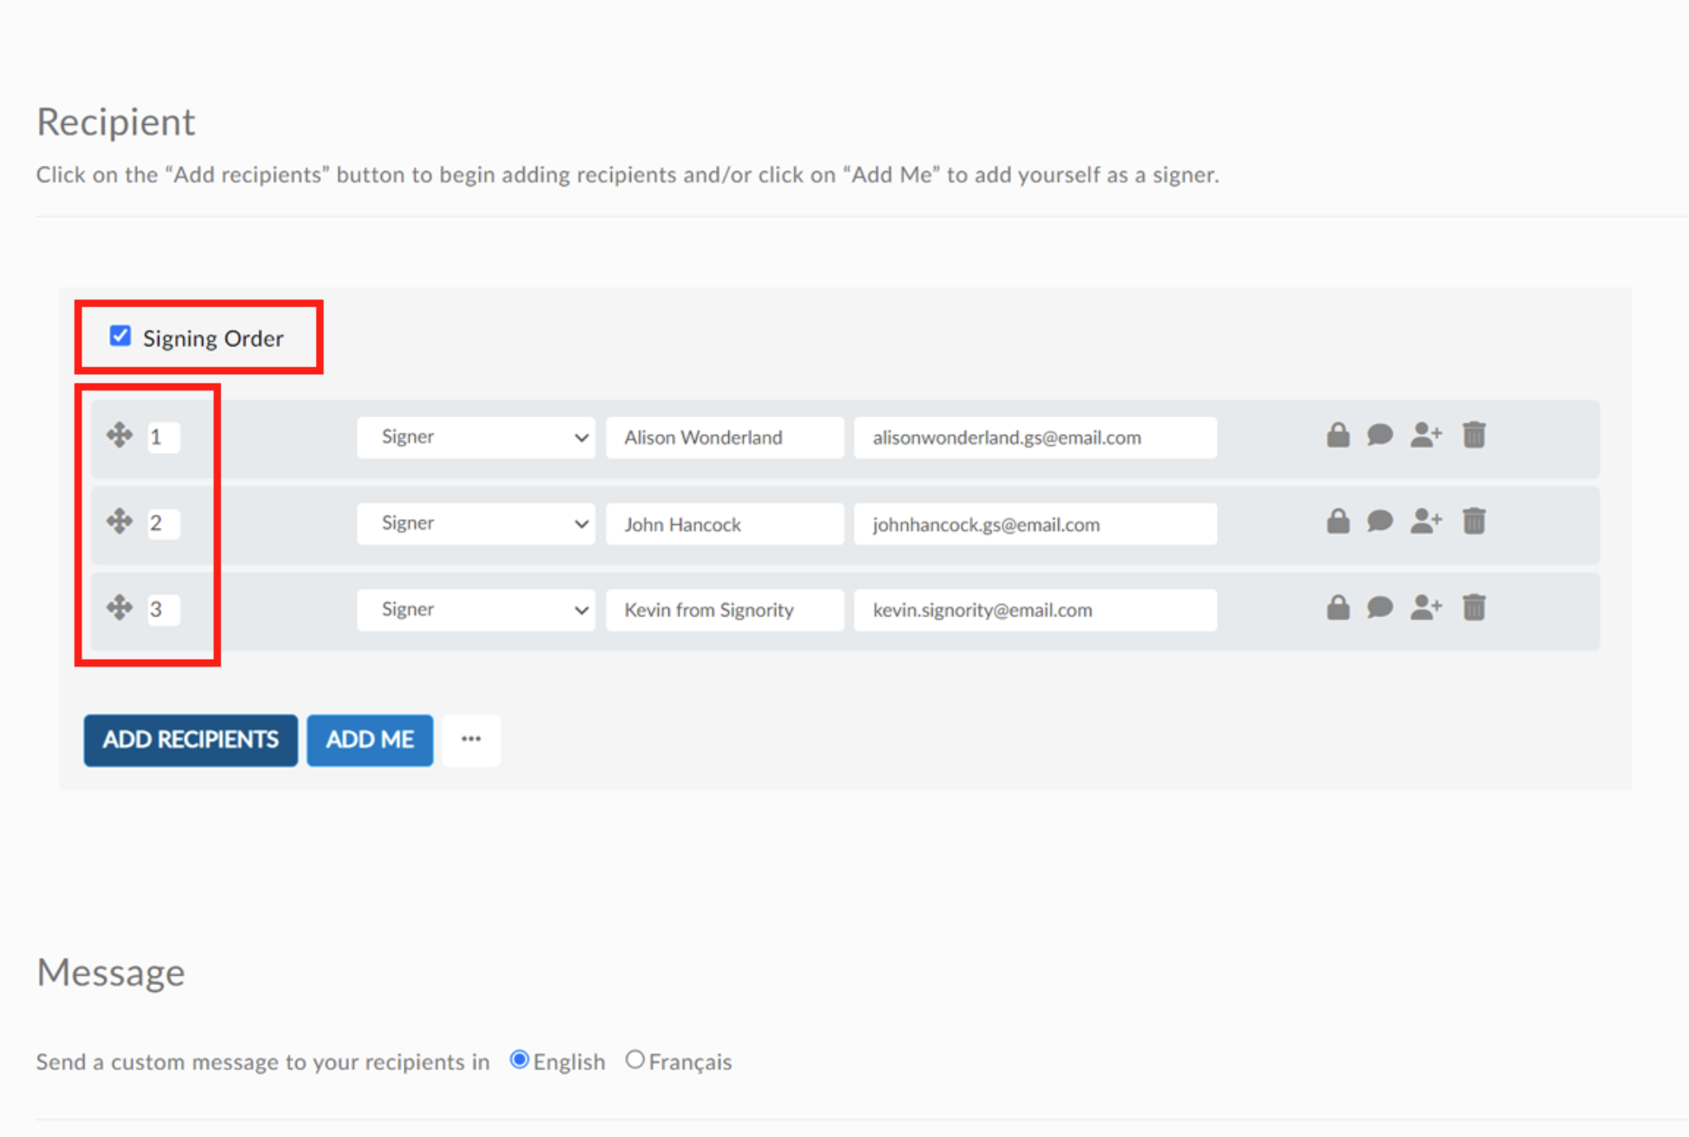Open Signer role dropdown for Kevin

tap(476, 609)
